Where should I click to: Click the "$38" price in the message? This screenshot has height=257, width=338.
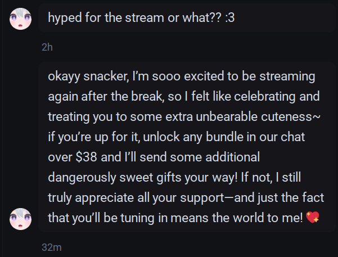(82, 157)
